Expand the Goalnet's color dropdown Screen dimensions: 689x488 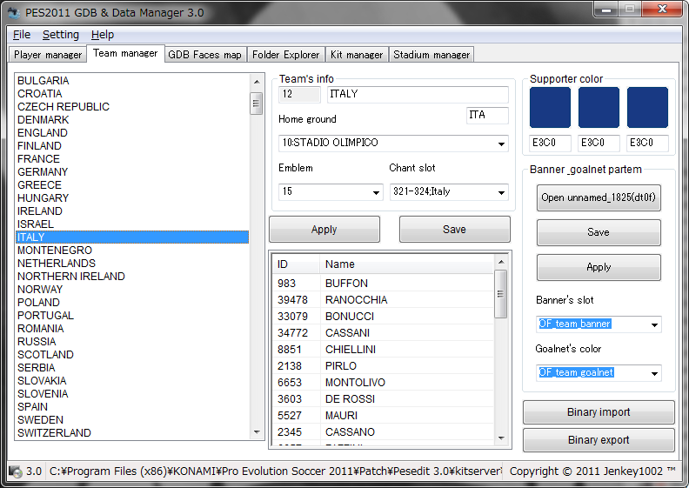654,373
